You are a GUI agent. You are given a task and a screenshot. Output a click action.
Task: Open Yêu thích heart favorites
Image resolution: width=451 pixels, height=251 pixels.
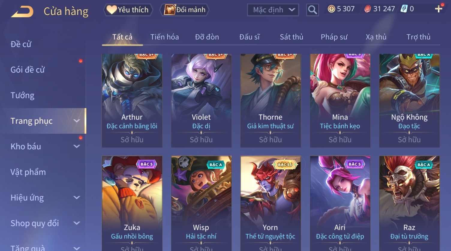[128, 10]
